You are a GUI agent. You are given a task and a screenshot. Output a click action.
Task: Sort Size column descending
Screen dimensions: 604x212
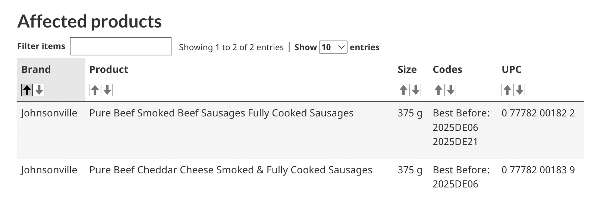tap(416, 90)
